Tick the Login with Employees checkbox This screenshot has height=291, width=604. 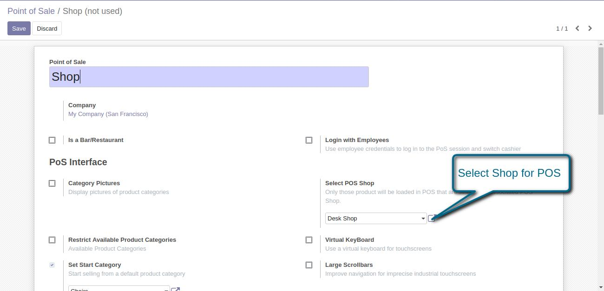[309, 140]
